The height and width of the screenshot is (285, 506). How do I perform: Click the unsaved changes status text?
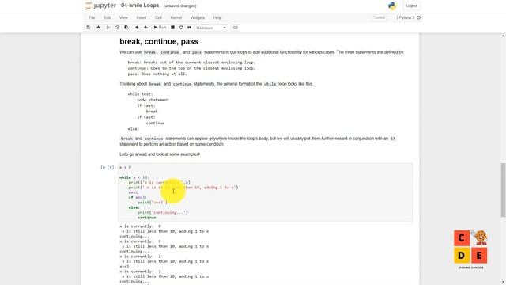179,6
